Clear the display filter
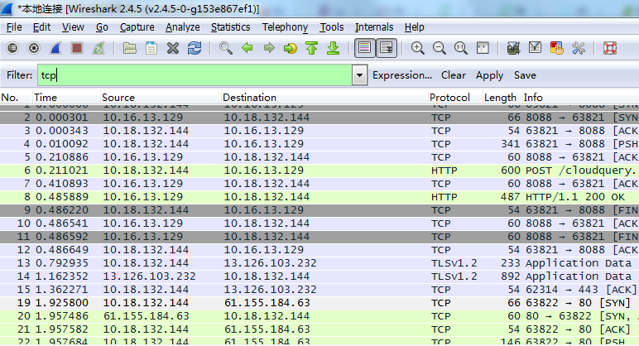 [453, 75]
